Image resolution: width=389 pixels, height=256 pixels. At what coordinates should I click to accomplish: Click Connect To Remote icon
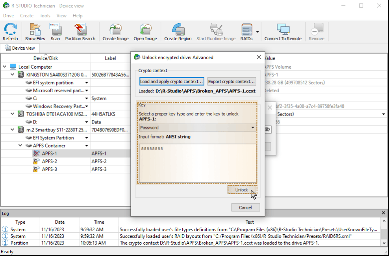click(x=283, y=32)
